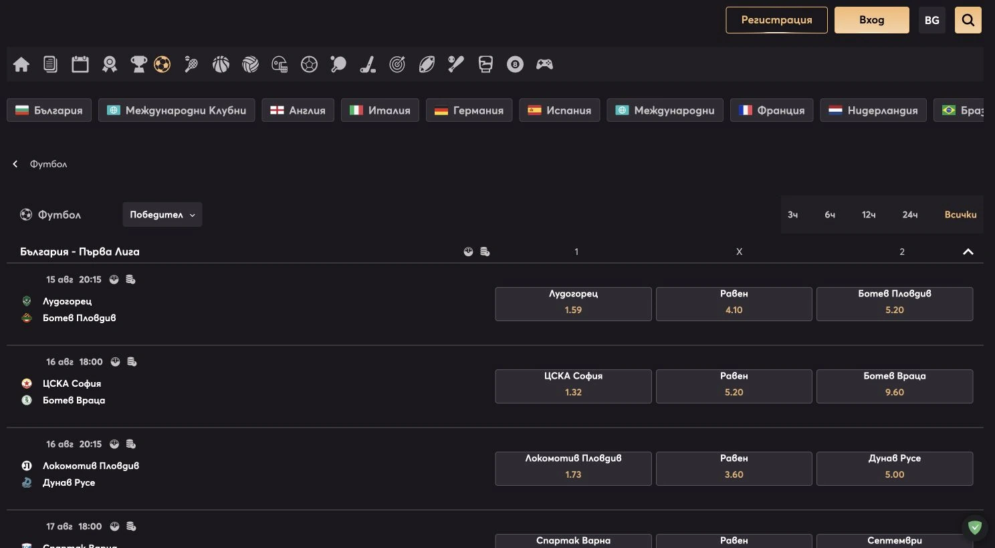Select the България country chip
The height and width of the screenshot is (548, 995).
click(49, 110)
